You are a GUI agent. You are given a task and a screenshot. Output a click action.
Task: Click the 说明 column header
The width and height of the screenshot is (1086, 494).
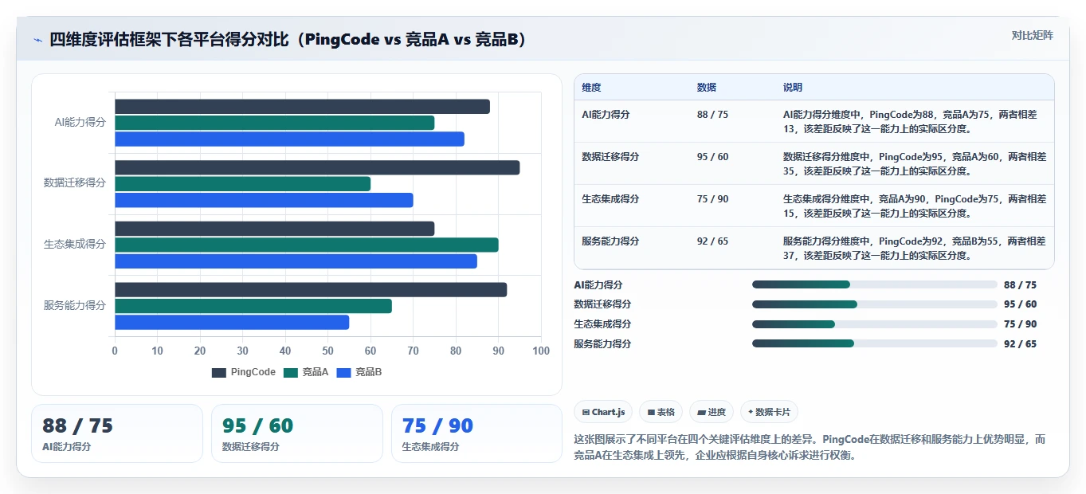point(792,88)
